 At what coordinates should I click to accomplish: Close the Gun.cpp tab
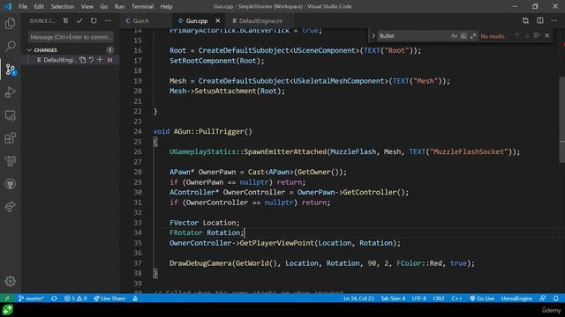click(218, 21)
